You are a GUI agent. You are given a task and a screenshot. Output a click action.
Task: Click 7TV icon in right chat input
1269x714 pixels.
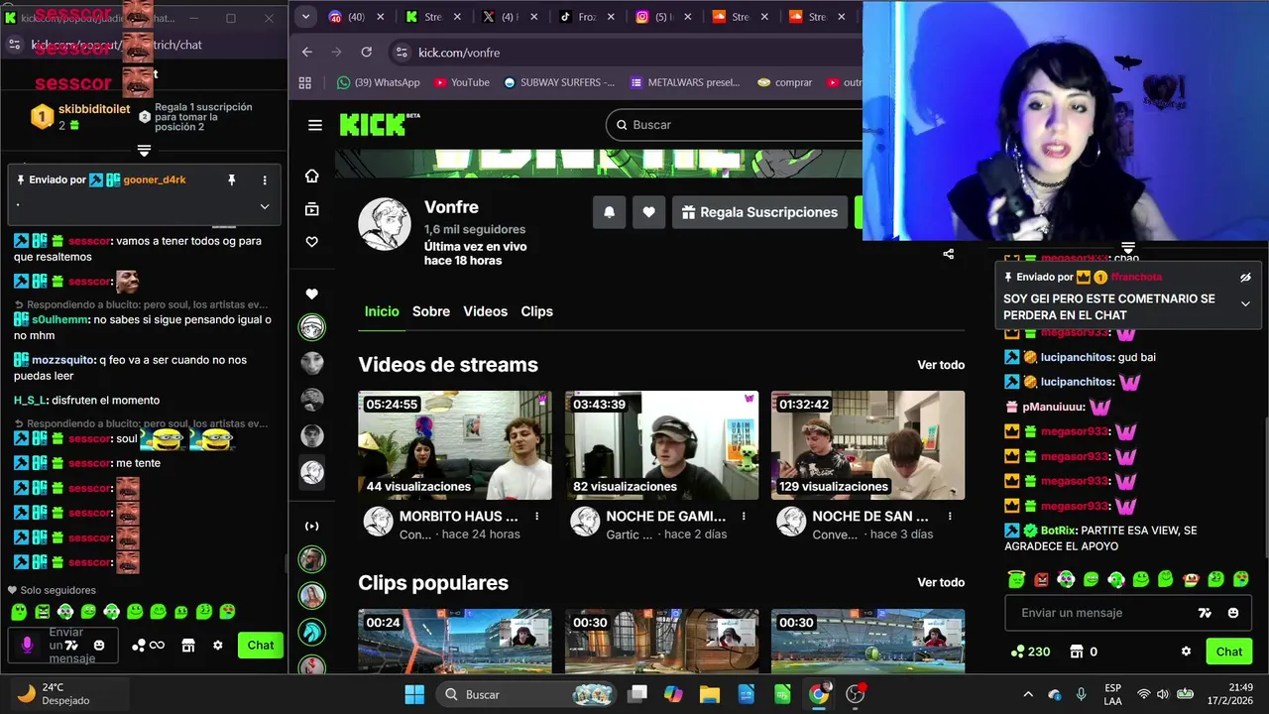[1205, 613]
